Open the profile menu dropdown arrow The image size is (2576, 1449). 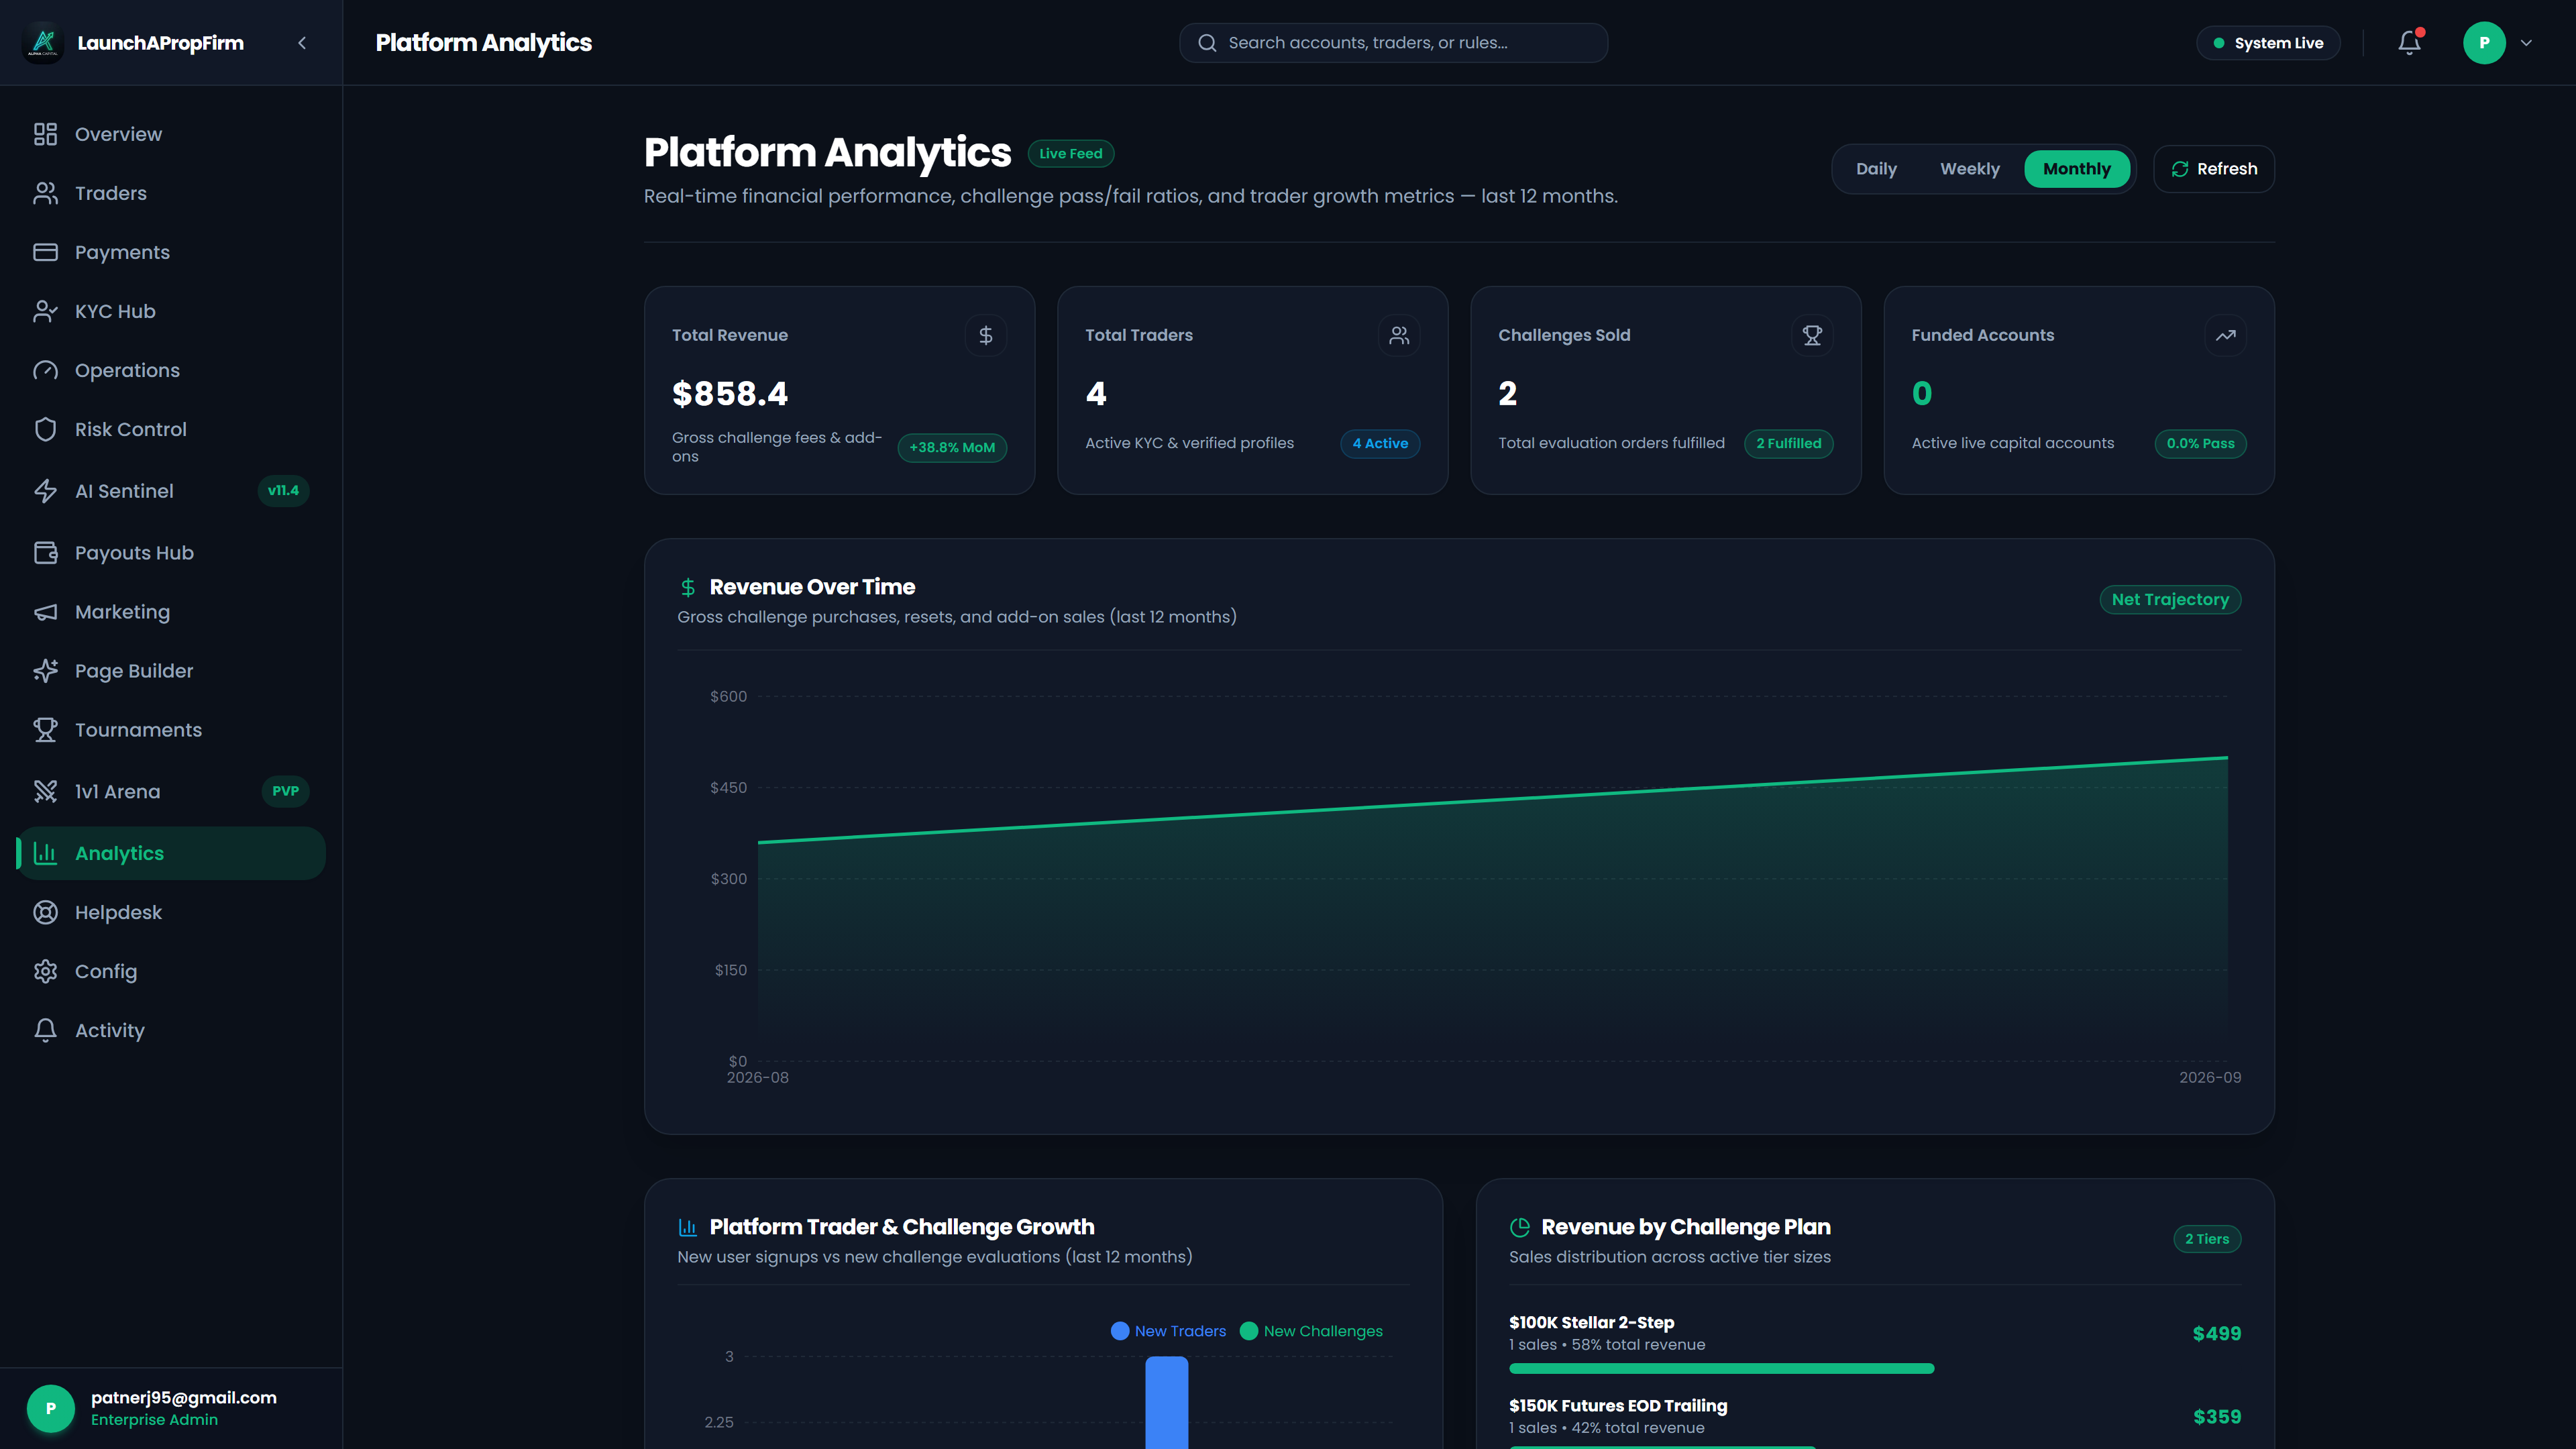point(2526,43)
